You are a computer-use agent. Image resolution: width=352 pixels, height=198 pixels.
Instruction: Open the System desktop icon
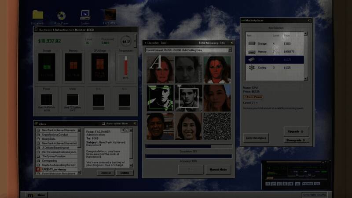tap(85, 15)
